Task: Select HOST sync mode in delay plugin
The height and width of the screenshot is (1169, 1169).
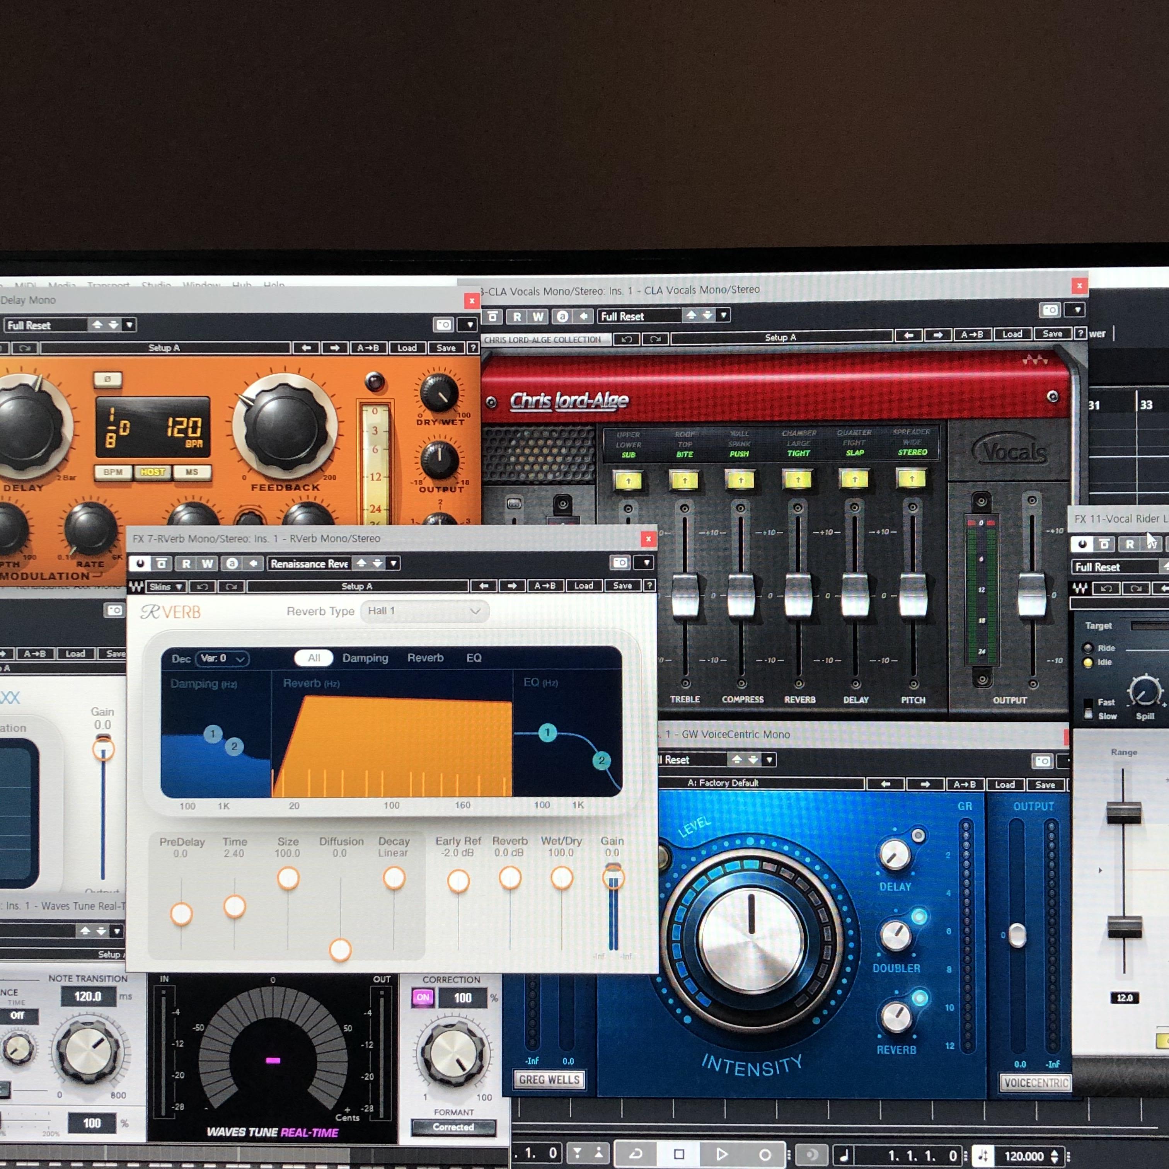Action: [152, 472]
